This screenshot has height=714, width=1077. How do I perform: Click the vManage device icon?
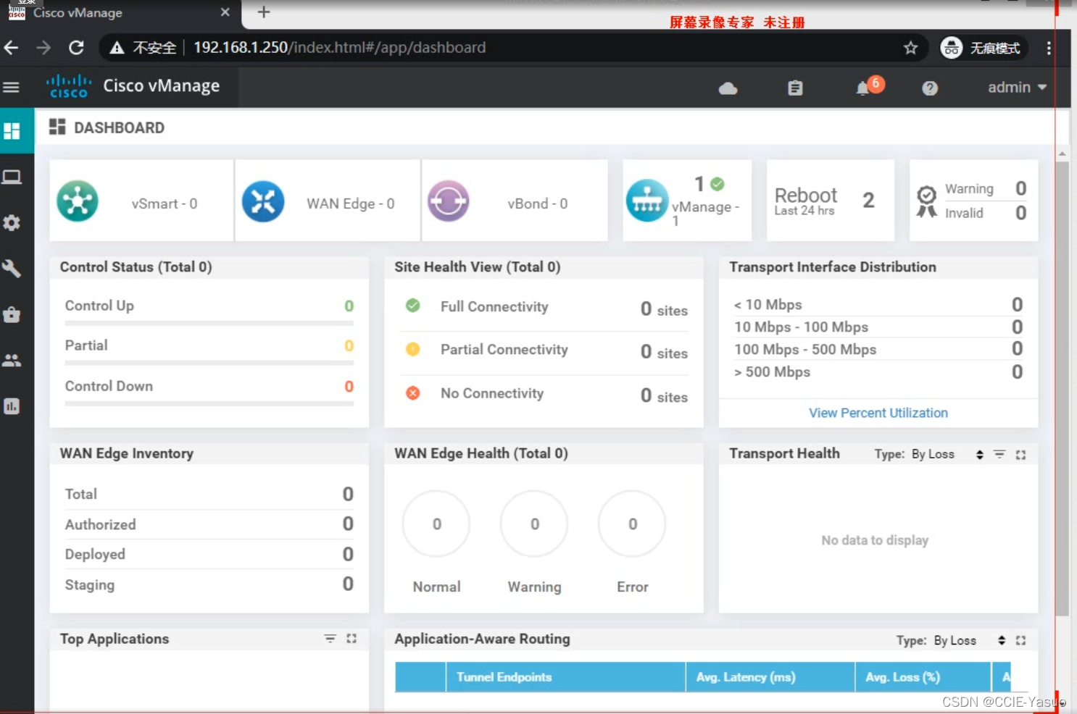(x=647, y=201)
